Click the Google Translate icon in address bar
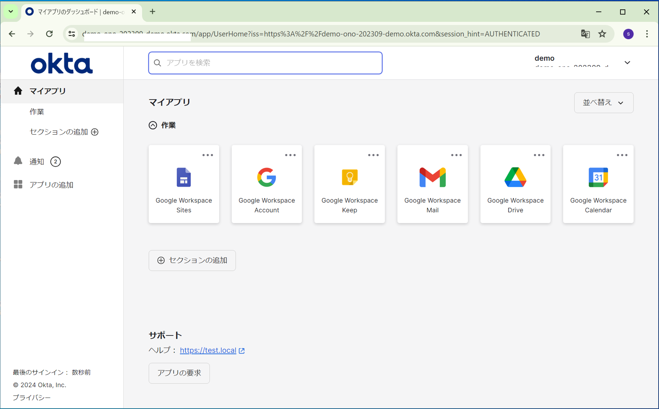This screenshot has height=409, width=659. pyautogui.click(x=585, y=34)
